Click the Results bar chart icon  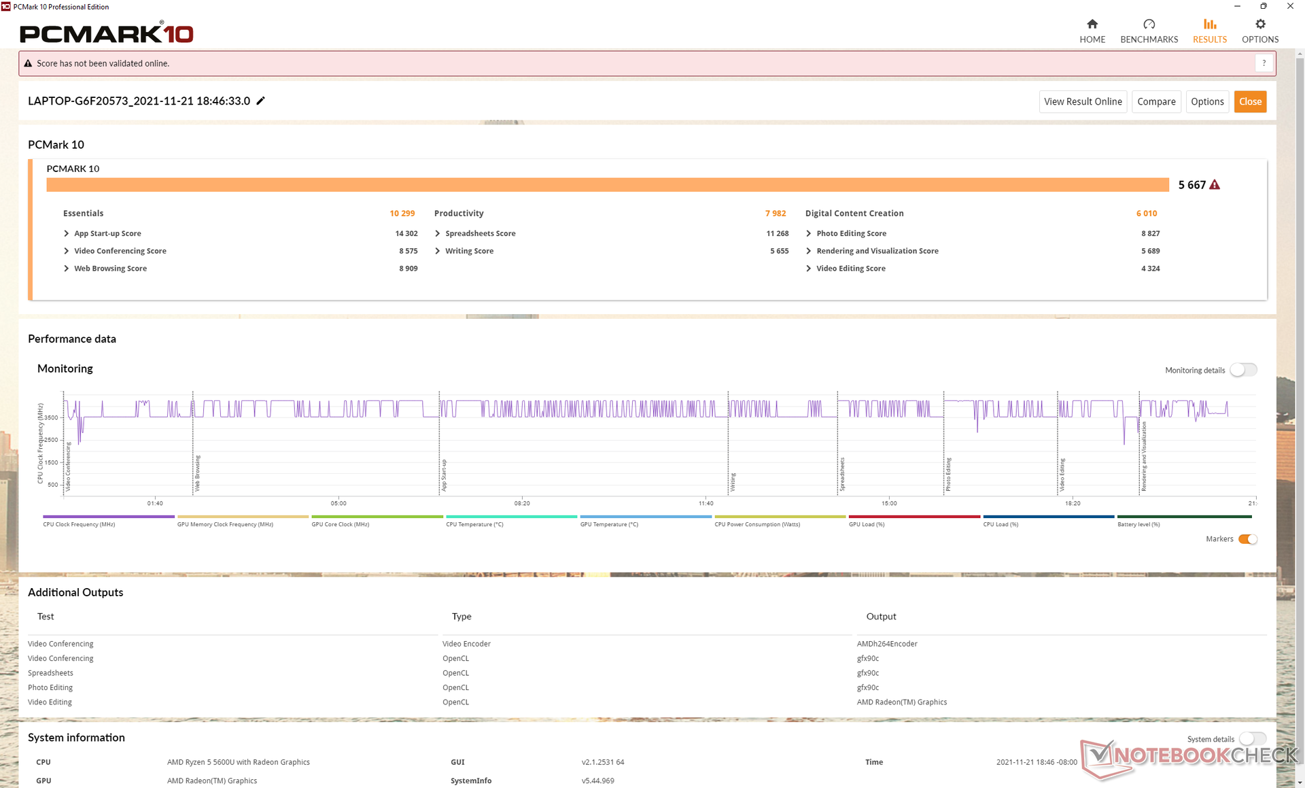(x=1210, y=24)
